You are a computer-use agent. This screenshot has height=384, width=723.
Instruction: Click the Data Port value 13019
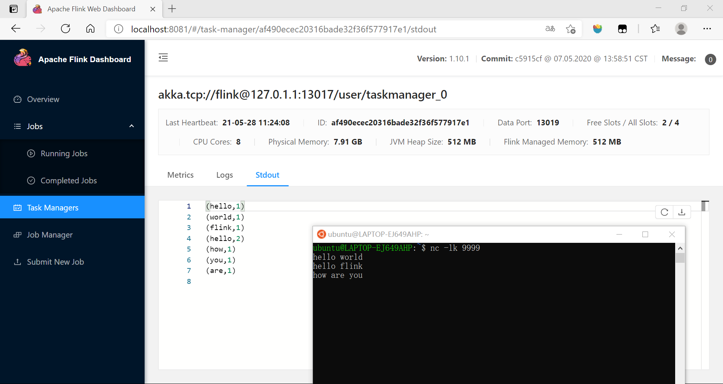pos(548,123)
